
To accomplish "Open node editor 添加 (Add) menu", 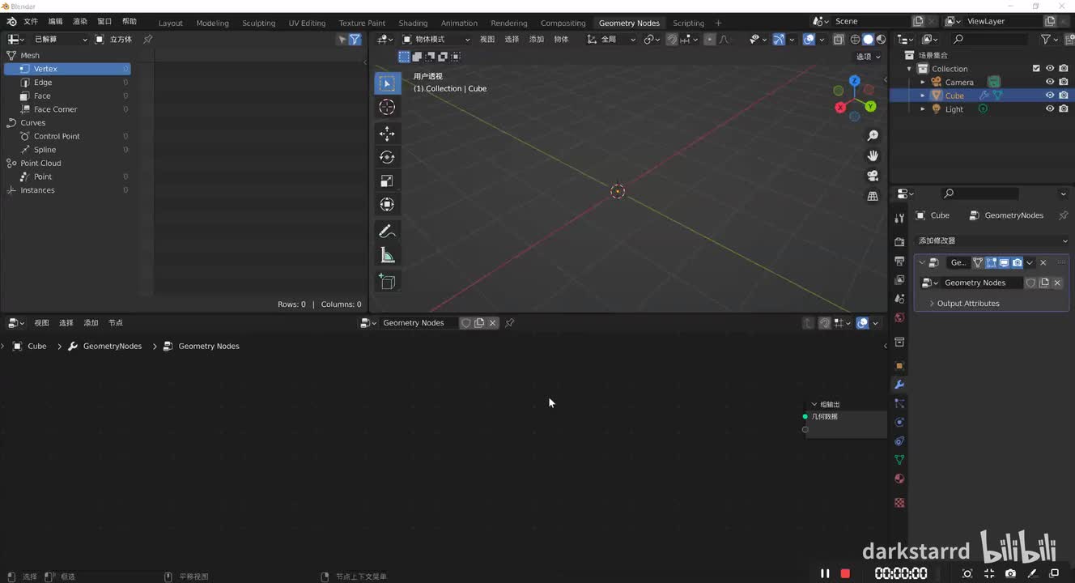I will pos(91,323).
